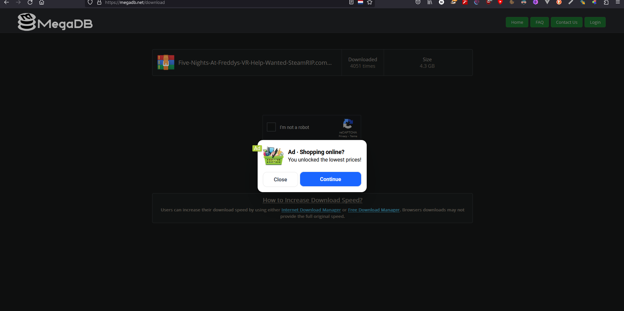Save the page to Pocket
The image size is (624, 311).
[418, 3]
